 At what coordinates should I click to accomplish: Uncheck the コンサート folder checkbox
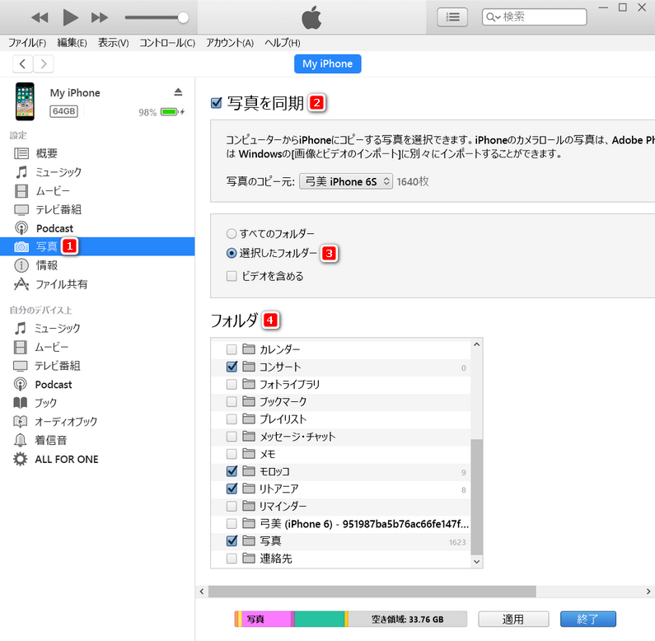click(x=232, y=367)
